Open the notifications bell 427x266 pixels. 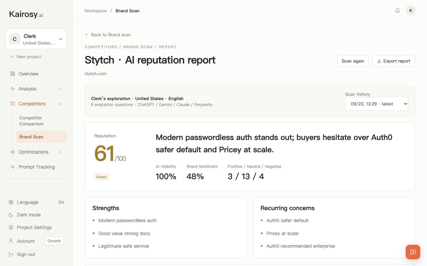pyautogui.click(x=397, y=11)
